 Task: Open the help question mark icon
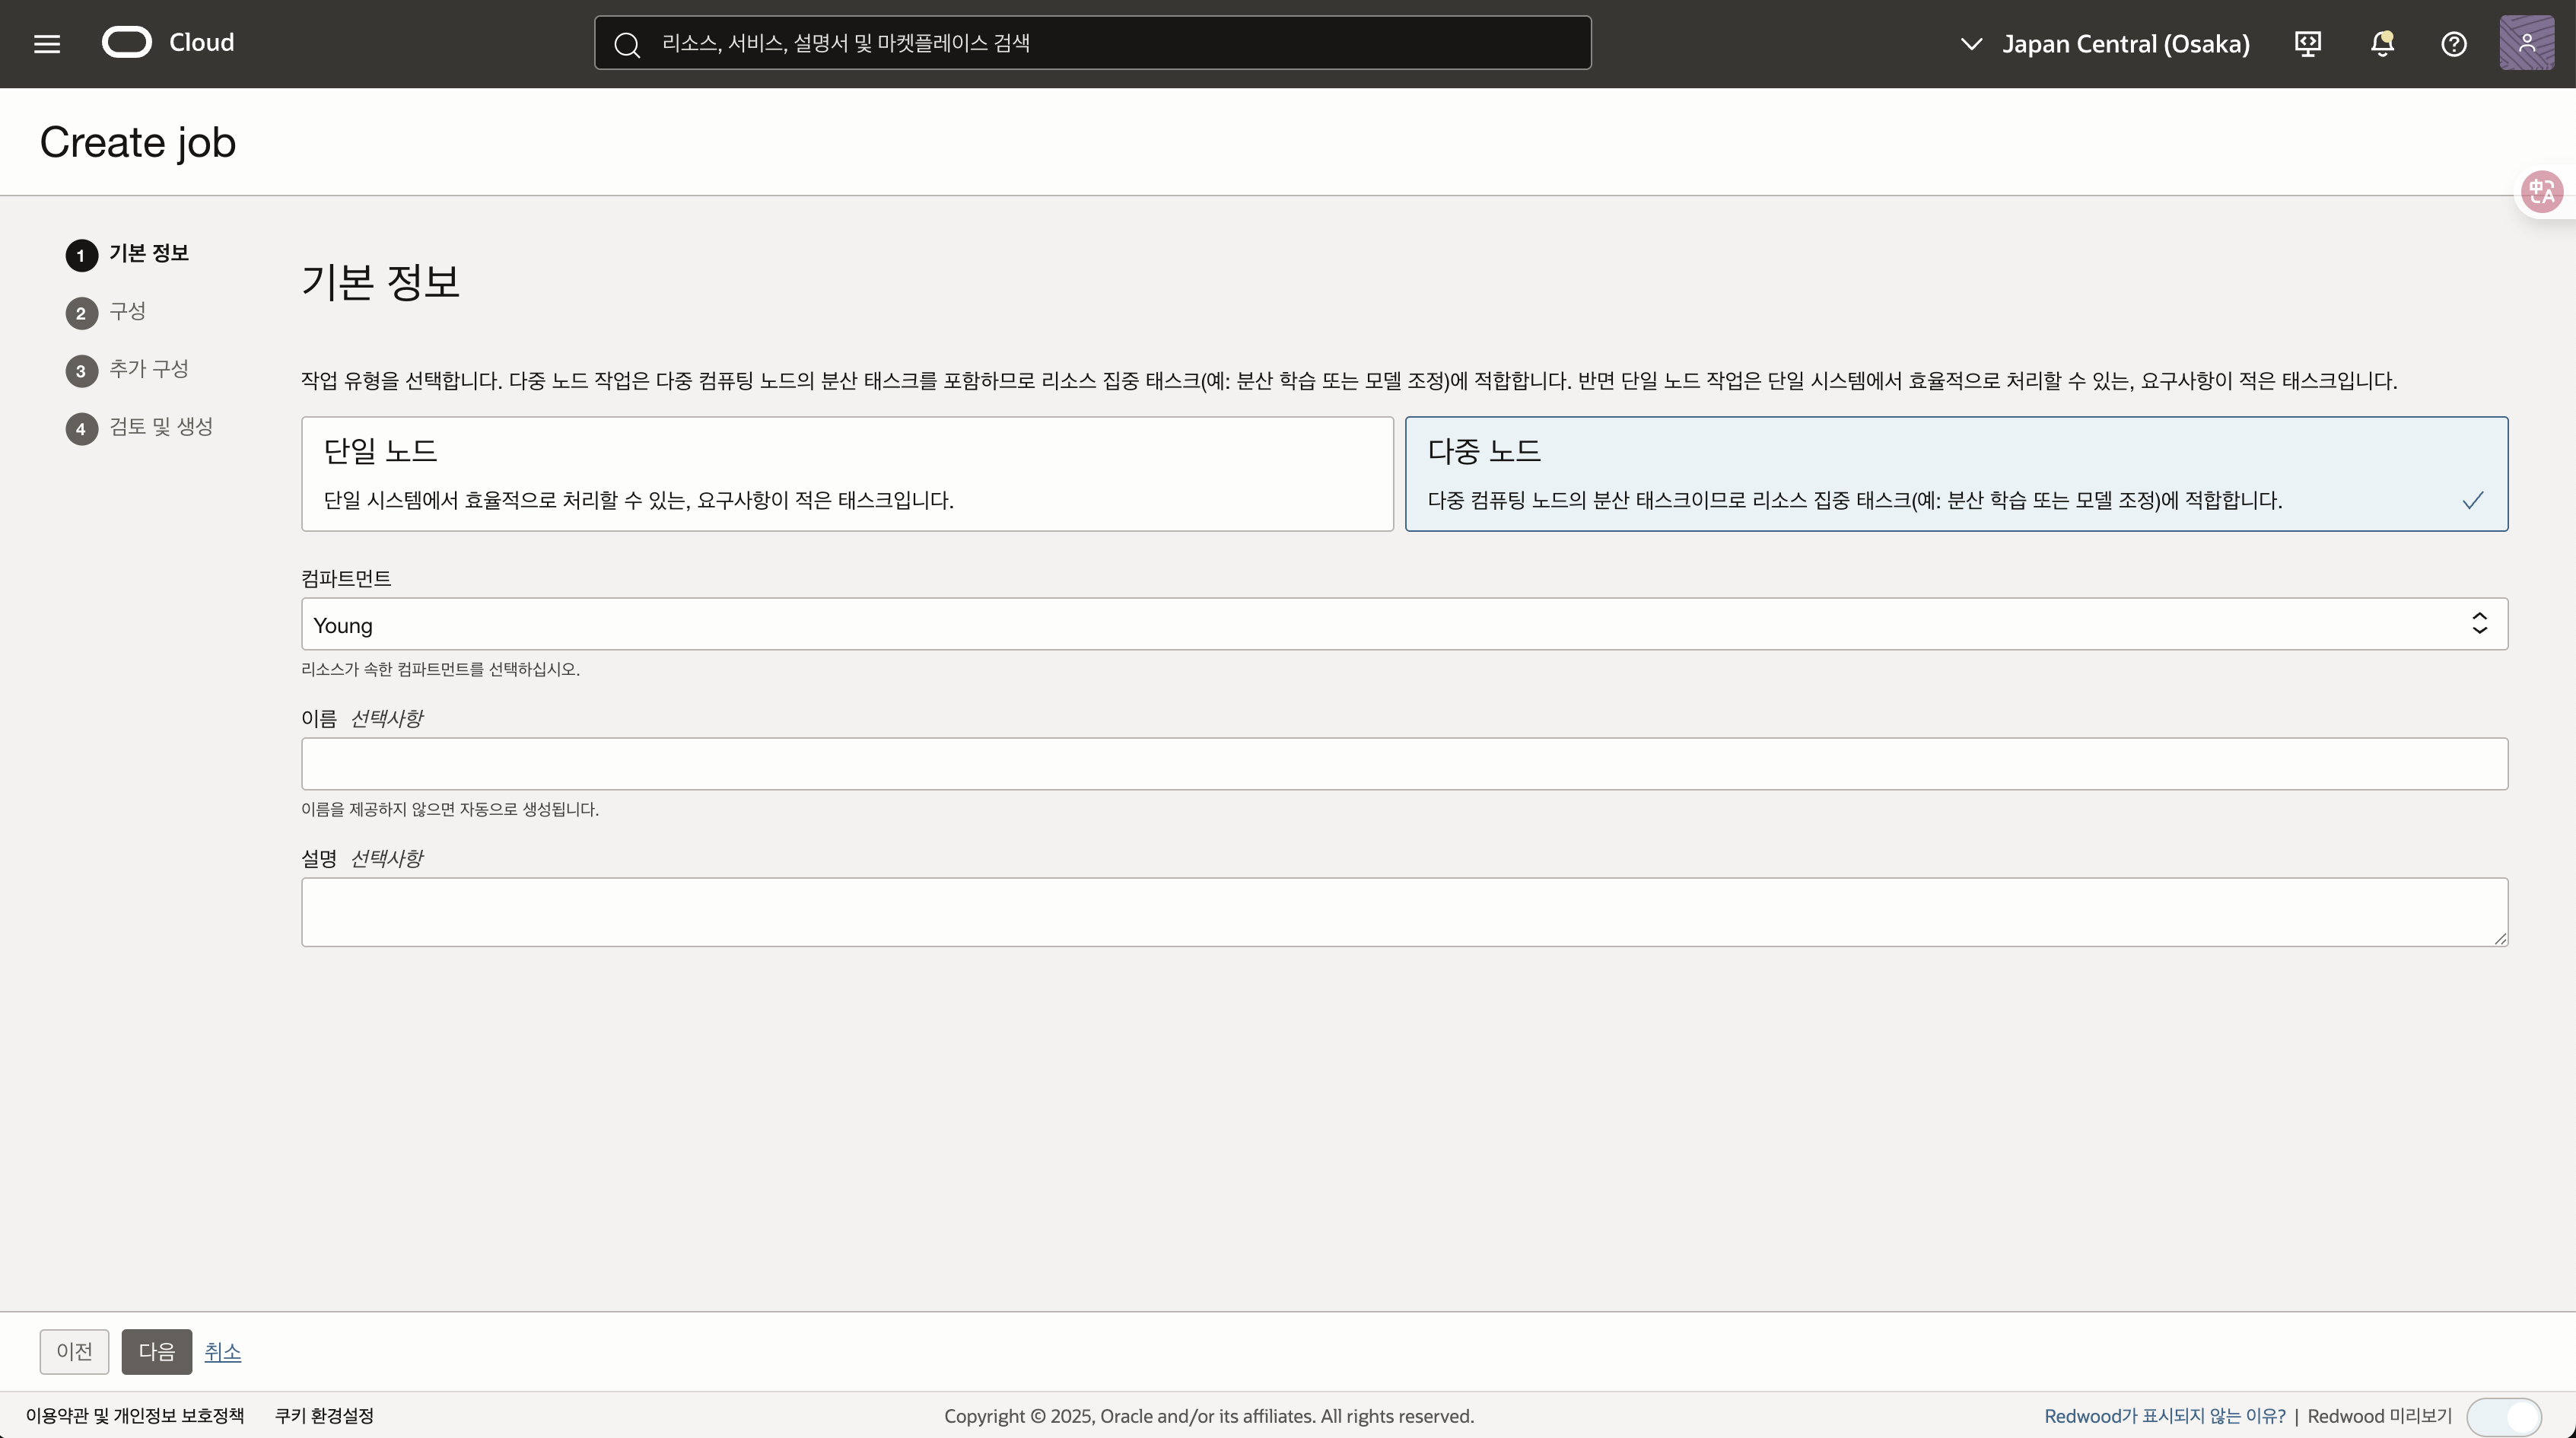(2453, 44)
